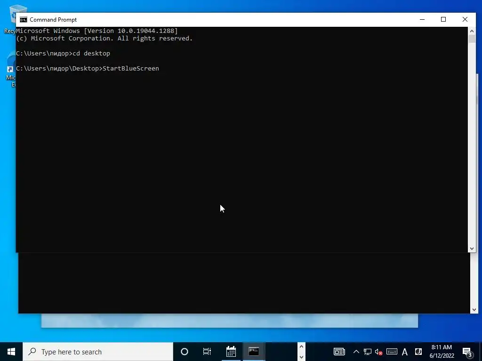
Task: Click the "Type here to search" box
Action: tap(98, 352)
